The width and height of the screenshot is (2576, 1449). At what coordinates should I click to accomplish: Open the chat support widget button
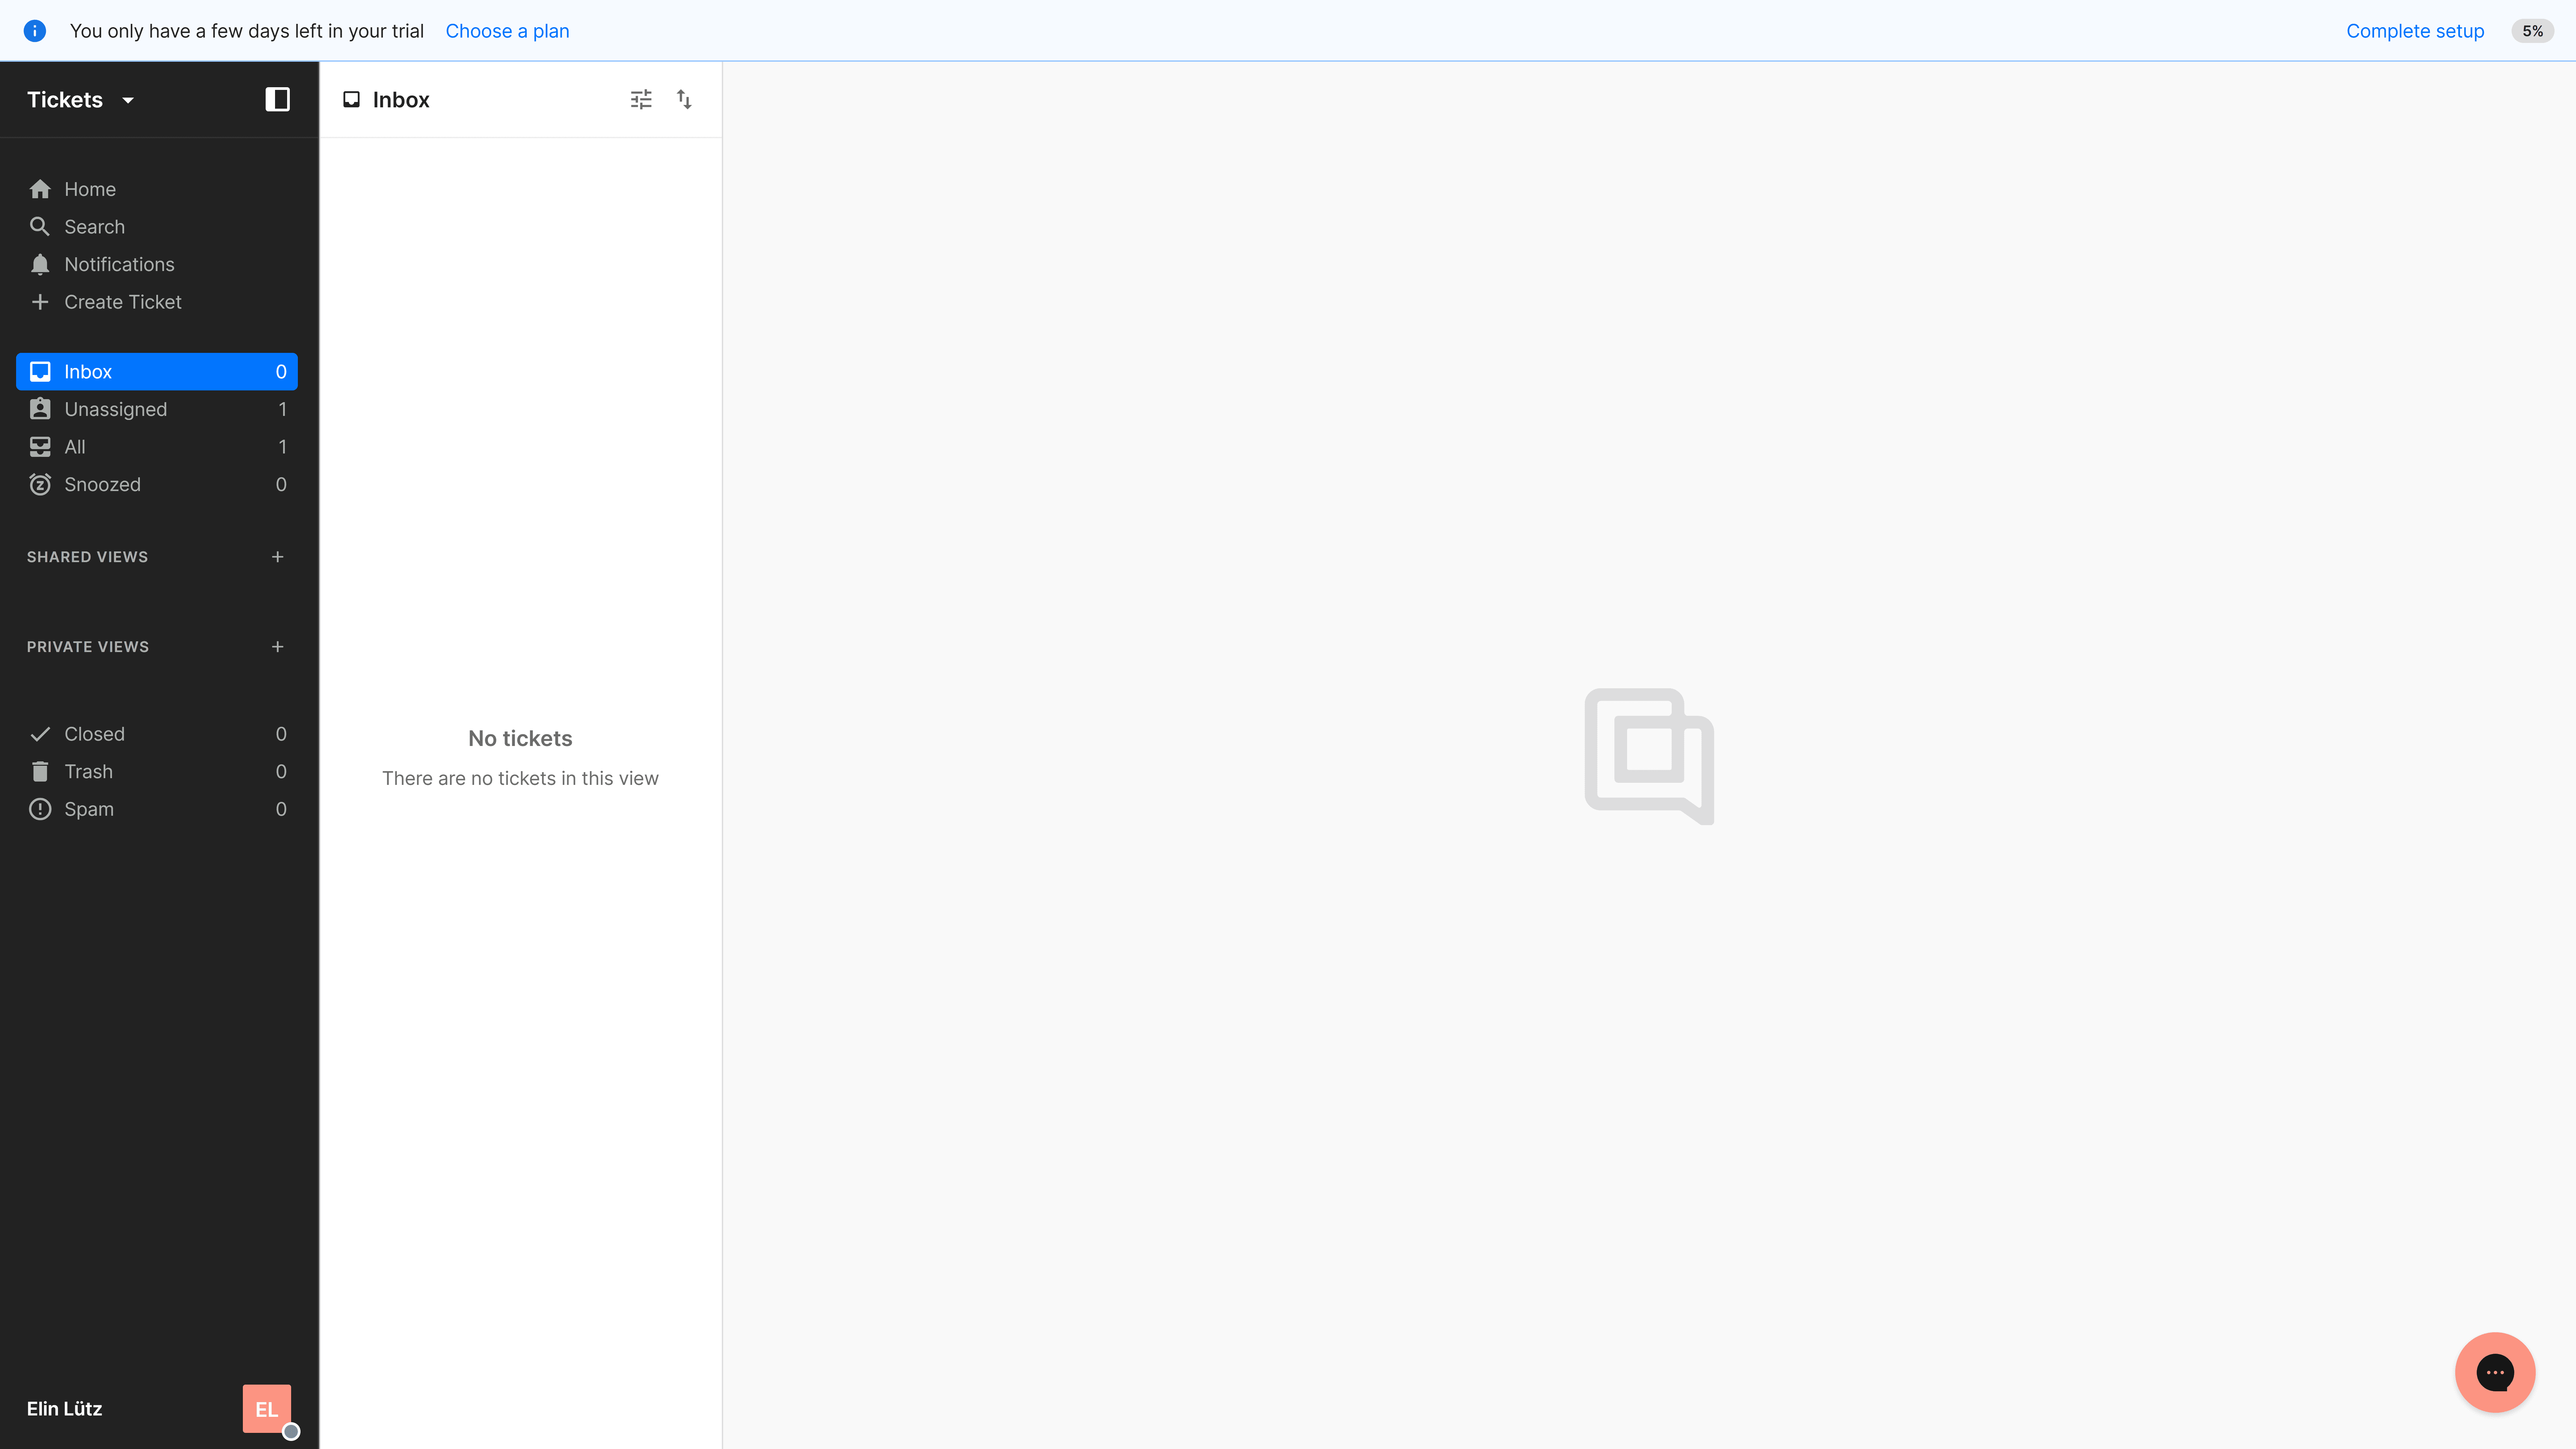[x=2495, y=1372]
